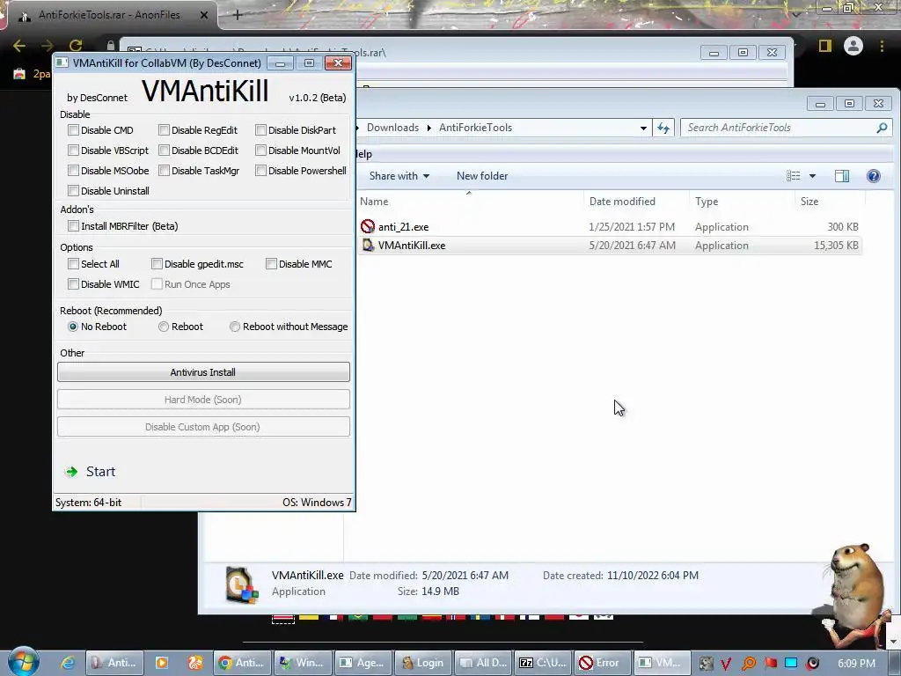Open the Windows Start orb
The image size is (901, 676).
pos(24,662)
